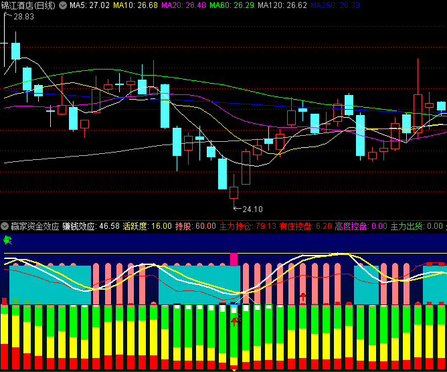Click the magenta square signal block
This screenshot has height=372, width=447.
[234, 260]
